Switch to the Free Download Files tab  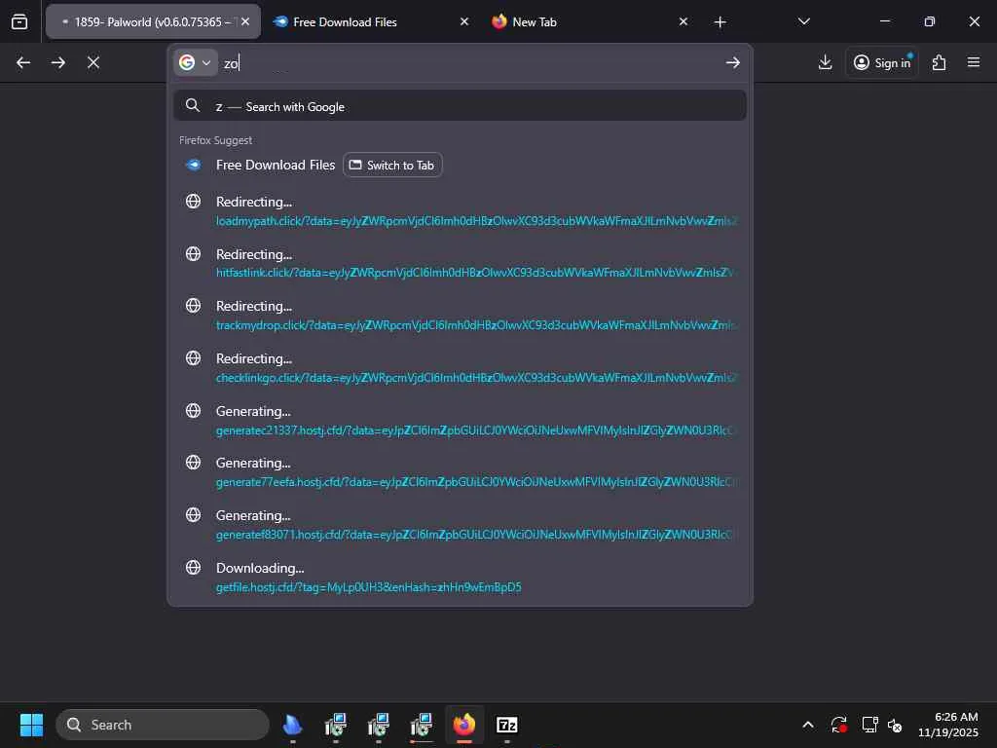371,22
